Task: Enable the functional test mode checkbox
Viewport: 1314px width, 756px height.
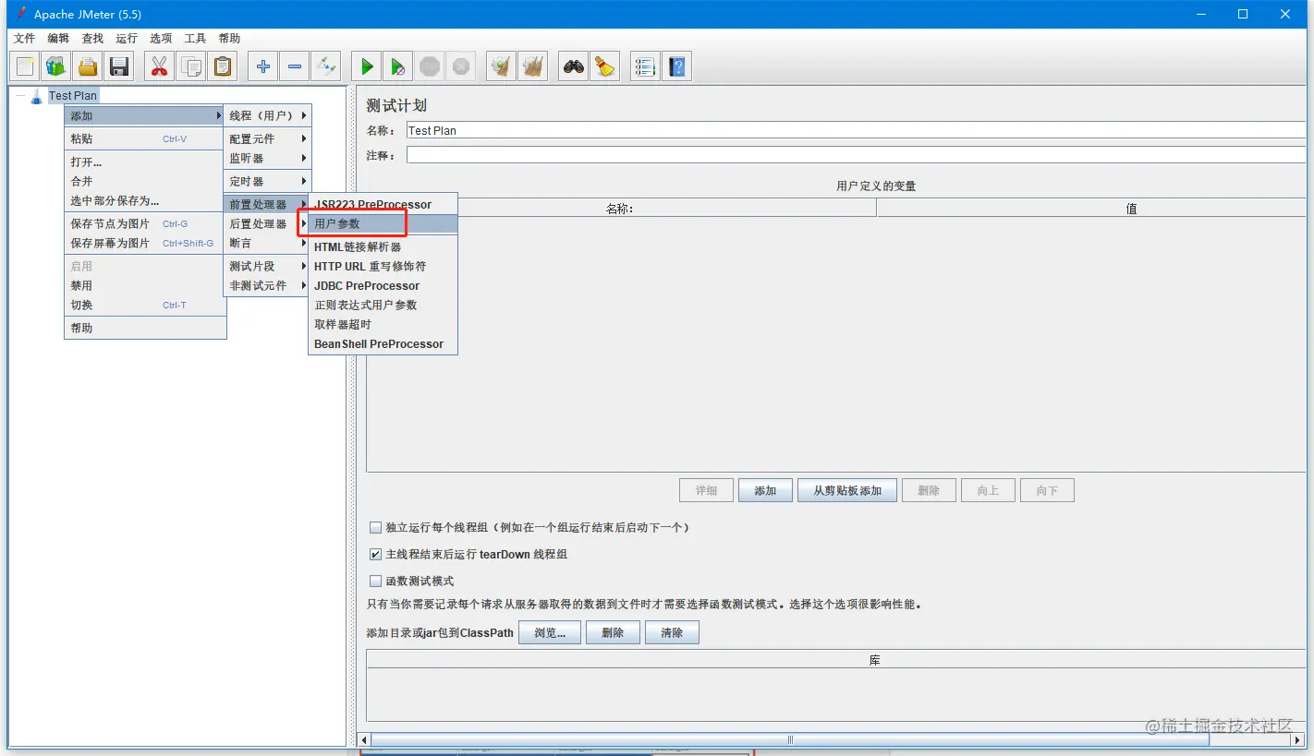Action: tap(375, 582)
